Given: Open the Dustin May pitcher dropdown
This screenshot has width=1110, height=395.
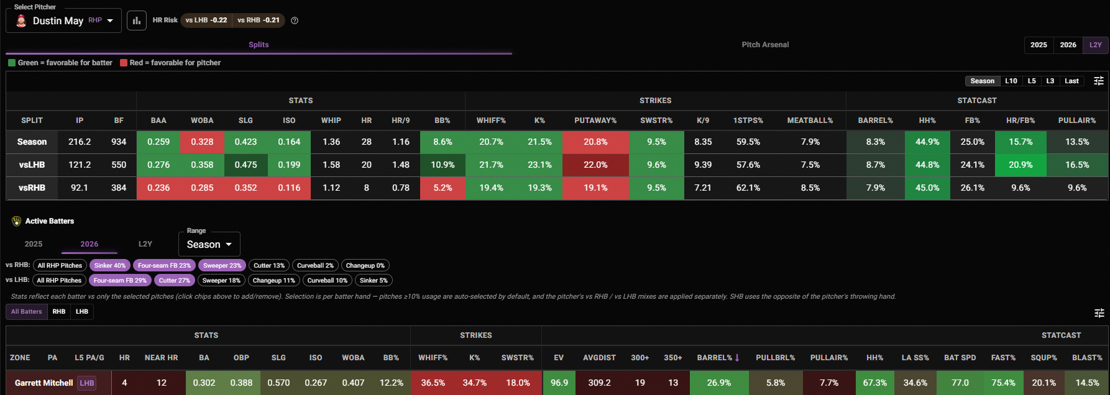Looking at the screenshot, I should pyautogui.click(x=64, y=20).
